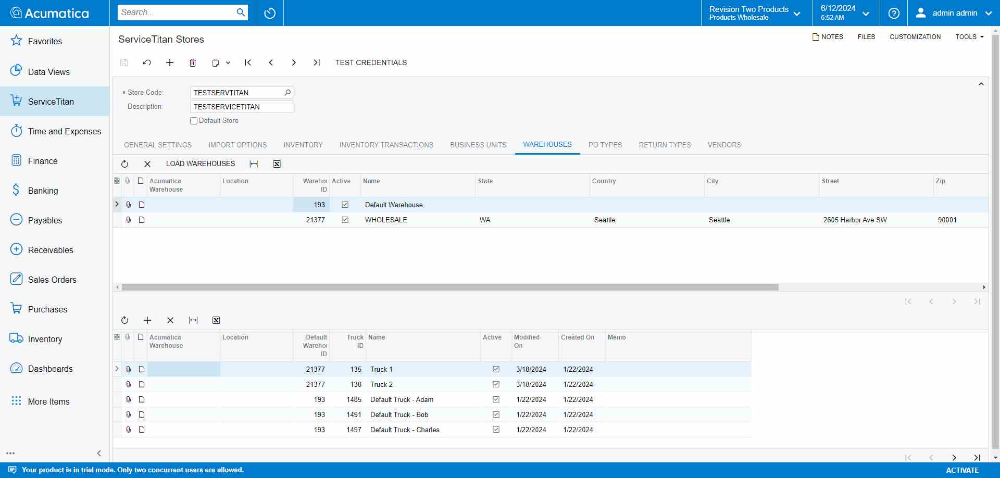Open the FILES panel
The height and width of the screenshot is (478, 1000).
coord(866,37)
